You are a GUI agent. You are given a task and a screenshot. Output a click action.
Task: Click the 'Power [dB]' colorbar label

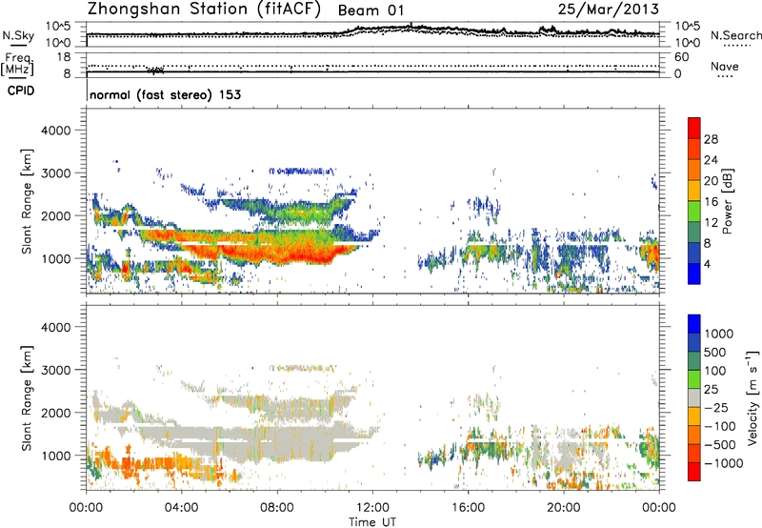(728, 201)
